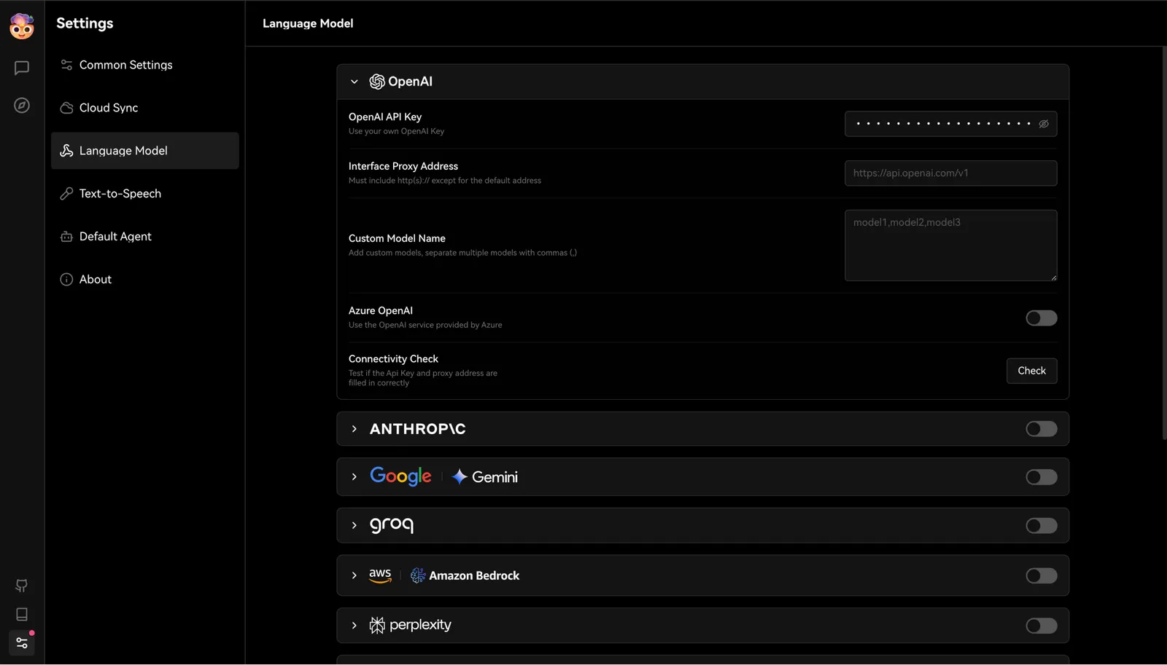Collapse the OpenAI section chevron
The height and width of the screenshot is (665, 1167).
pyautogui.click(x=354, y=82)
